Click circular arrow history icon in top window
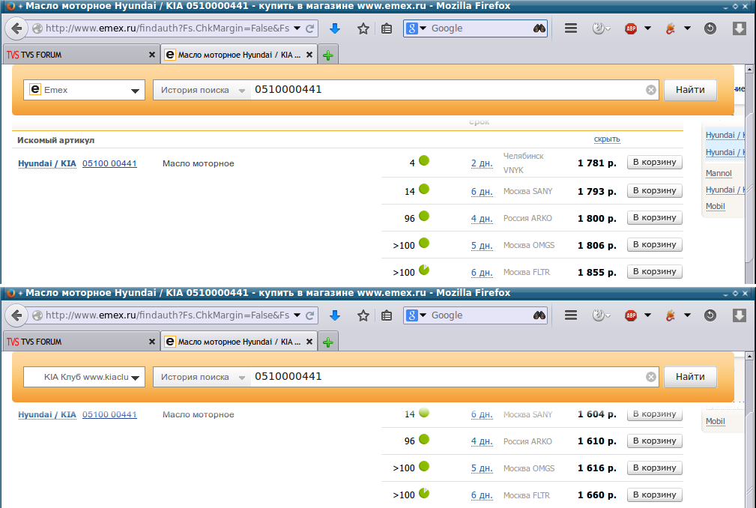Screen dimensions: 756x508 tap(710, 28)
